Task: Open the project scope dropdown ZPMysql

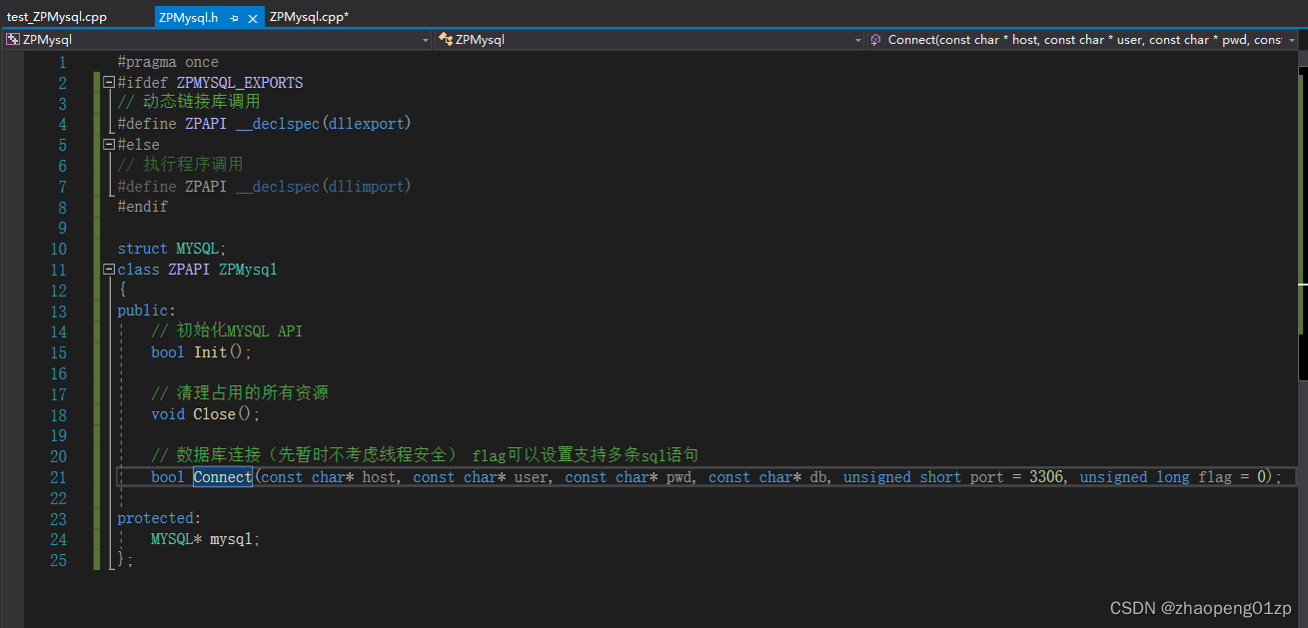Action: pos(217,39)
